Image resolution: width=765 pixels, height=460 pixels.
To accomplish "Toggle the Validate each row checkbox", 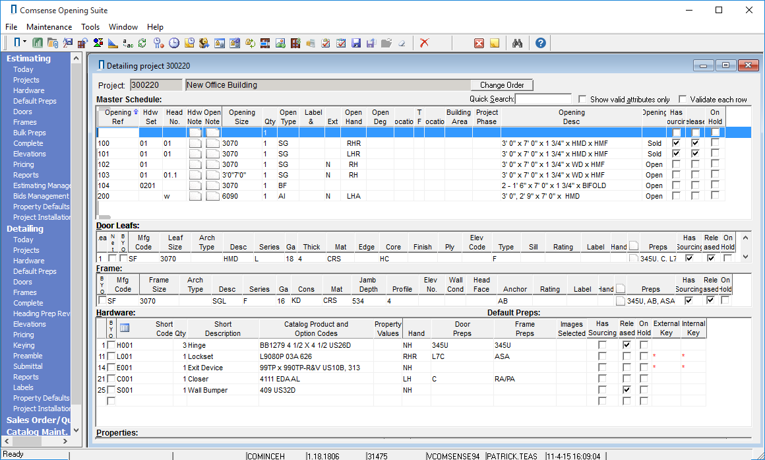I will coord(683,100).
